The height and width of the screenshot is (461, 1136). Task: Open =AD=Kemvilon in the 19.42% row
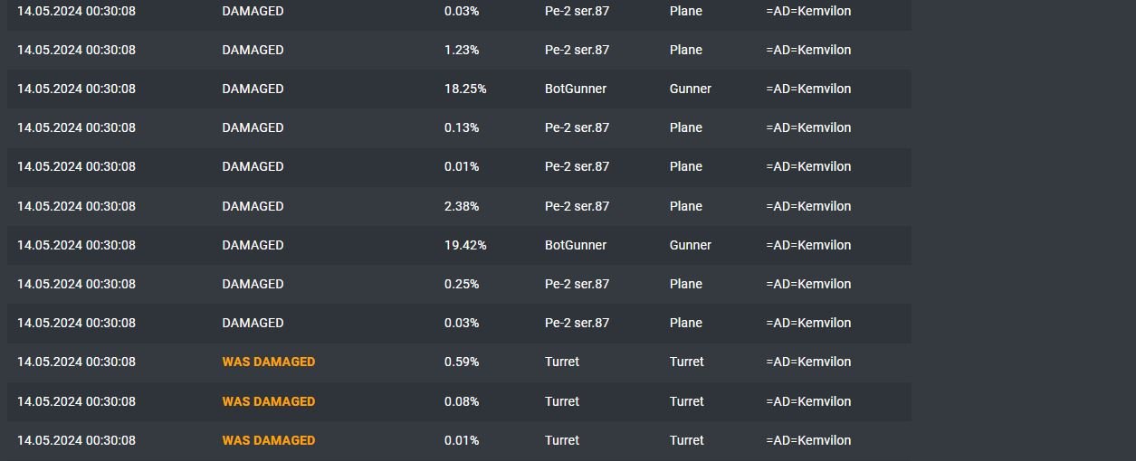tap(808, 245)
